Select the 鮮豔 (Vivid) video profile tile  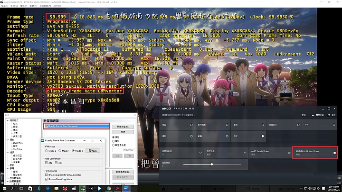(213, 136)
